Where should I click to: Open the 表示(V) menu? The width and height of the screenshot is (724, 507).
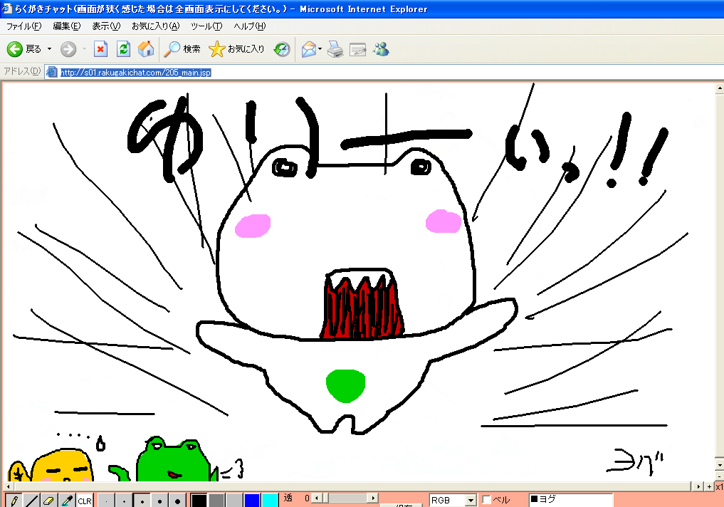[106, 26]
